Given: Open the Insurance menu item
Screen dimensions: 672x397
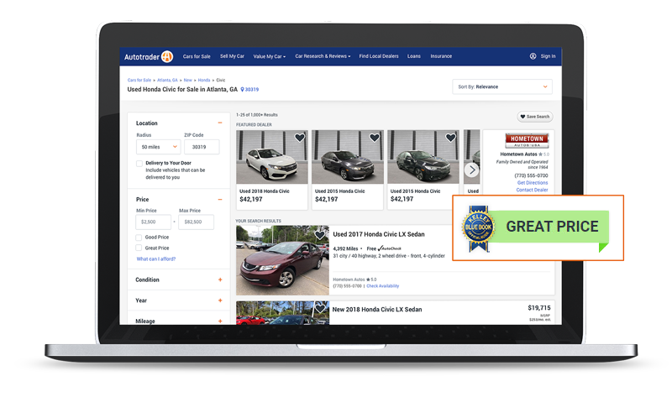Looking at the screenshot, I should [x=441, y=56].
